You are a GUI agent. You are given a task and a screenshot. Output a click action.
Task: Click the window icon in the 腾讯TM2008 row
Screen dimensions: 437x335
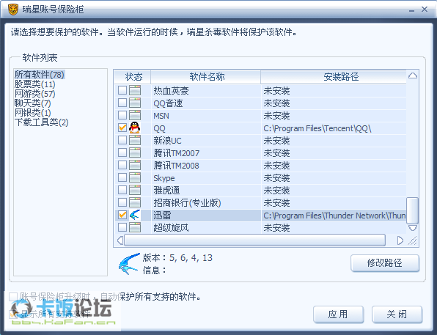click(135, 165)
